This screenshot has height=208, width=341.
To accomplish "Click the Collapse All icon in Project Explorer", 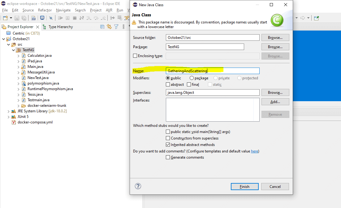I will coord(102,27).
